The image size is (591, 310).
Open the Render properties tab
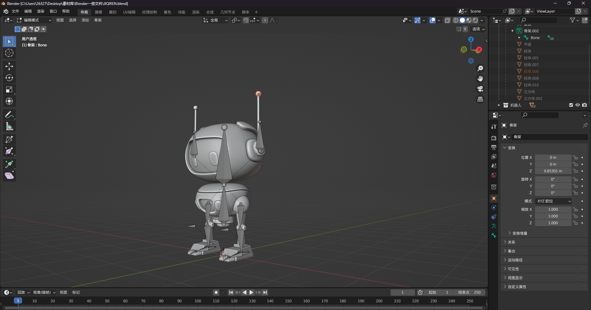[x=494, y=138]
